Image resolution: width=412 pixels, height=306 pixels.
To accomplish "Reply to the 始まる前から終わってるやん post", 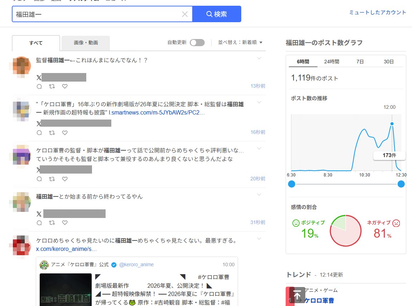I will point(39,223).
